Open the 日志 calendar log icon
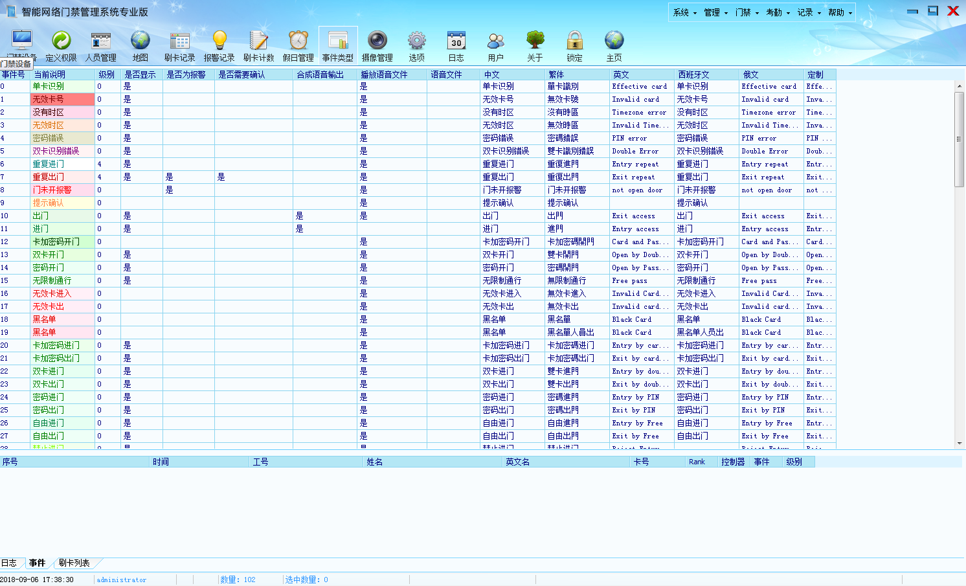The height and width of the screenshot is (586, 966). (456, 46)
